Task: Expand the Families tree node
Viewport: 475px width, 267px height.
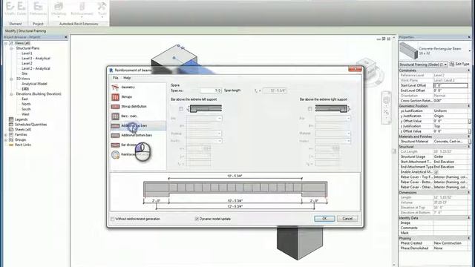Action: point(6,135)
